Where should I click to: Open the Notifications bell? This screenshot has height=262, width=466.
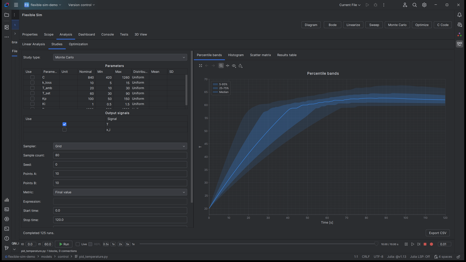point(459,15)
